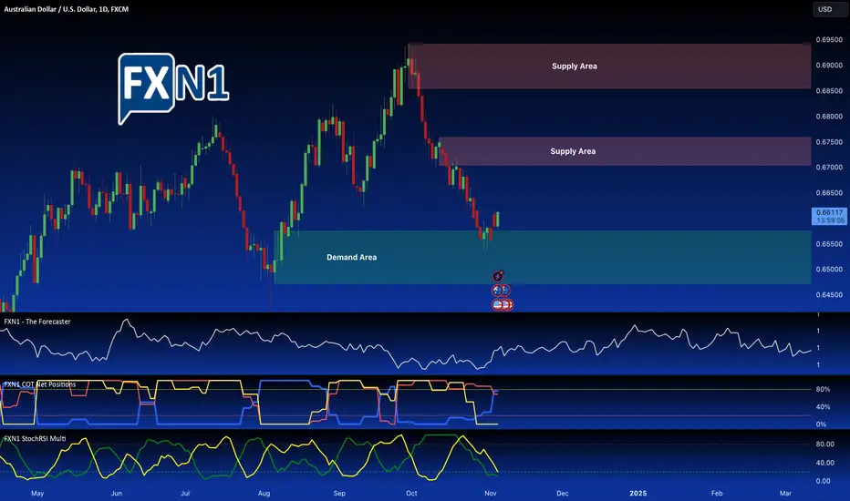
Task: Select the Supply Area label at the 0.69000 level
Action: 575,66
